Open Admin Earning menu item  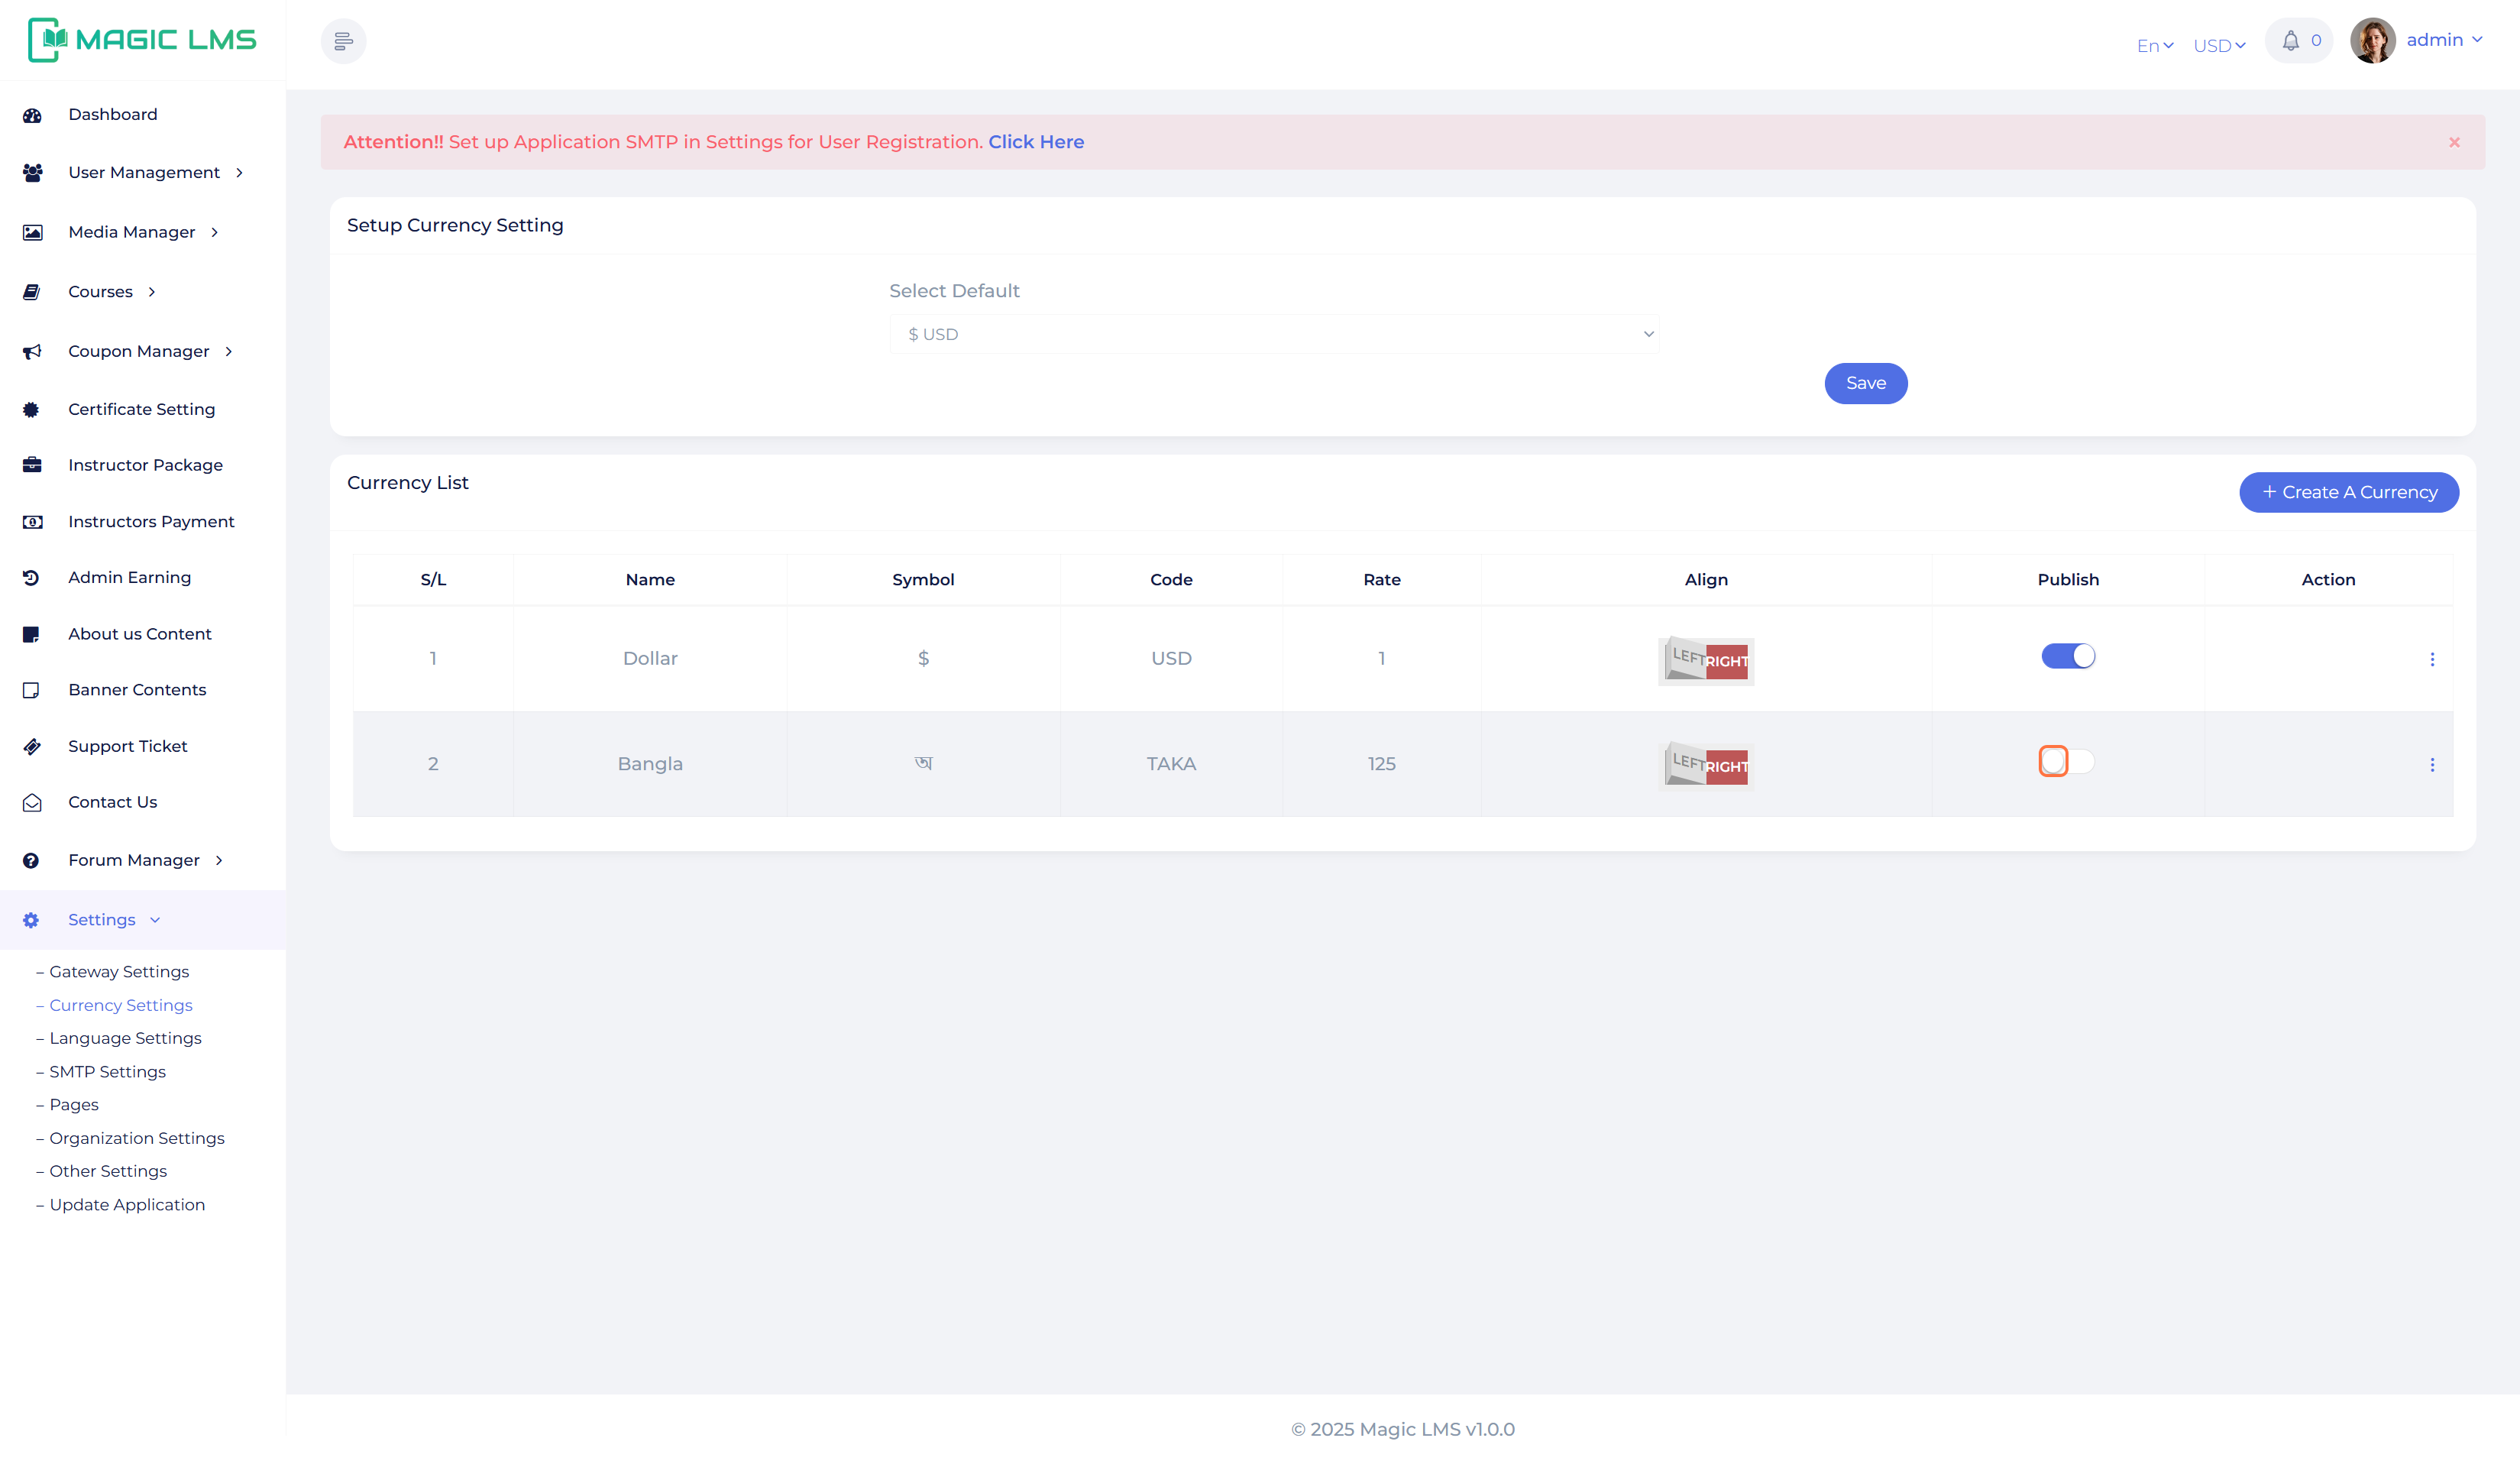129,577
